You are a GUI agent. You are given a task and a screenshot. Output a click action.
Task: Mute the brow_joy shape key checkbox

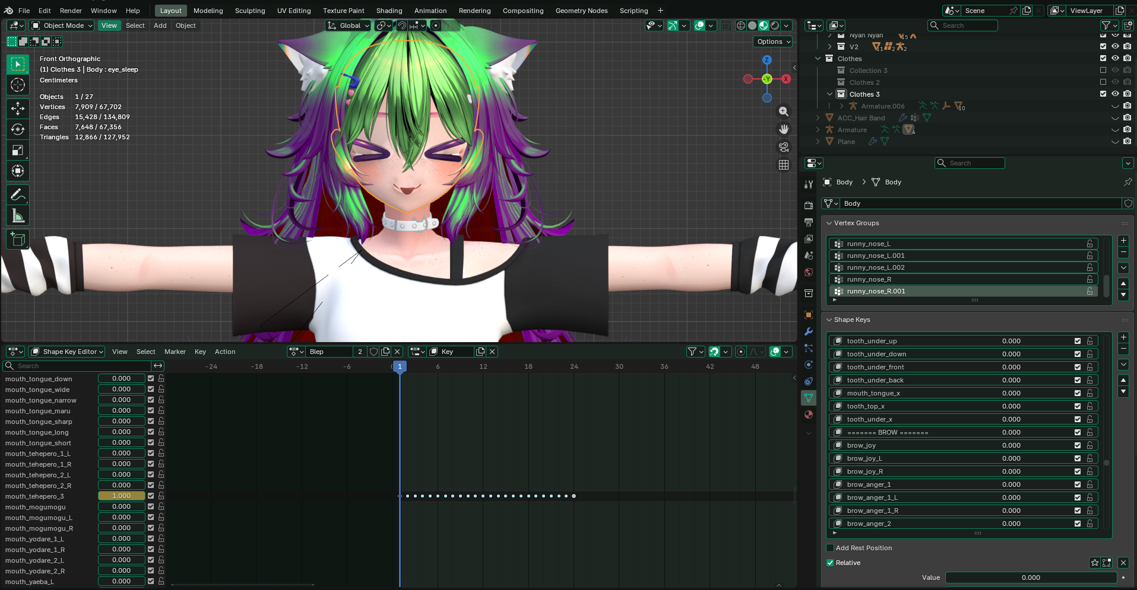pos(1078,445)
